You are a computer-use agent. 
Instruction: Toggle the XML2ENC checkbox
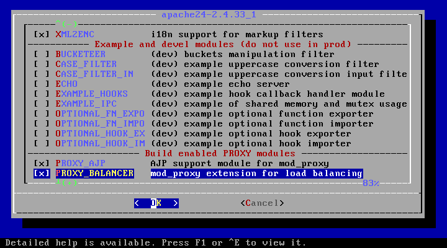click(x=42, y=35)
